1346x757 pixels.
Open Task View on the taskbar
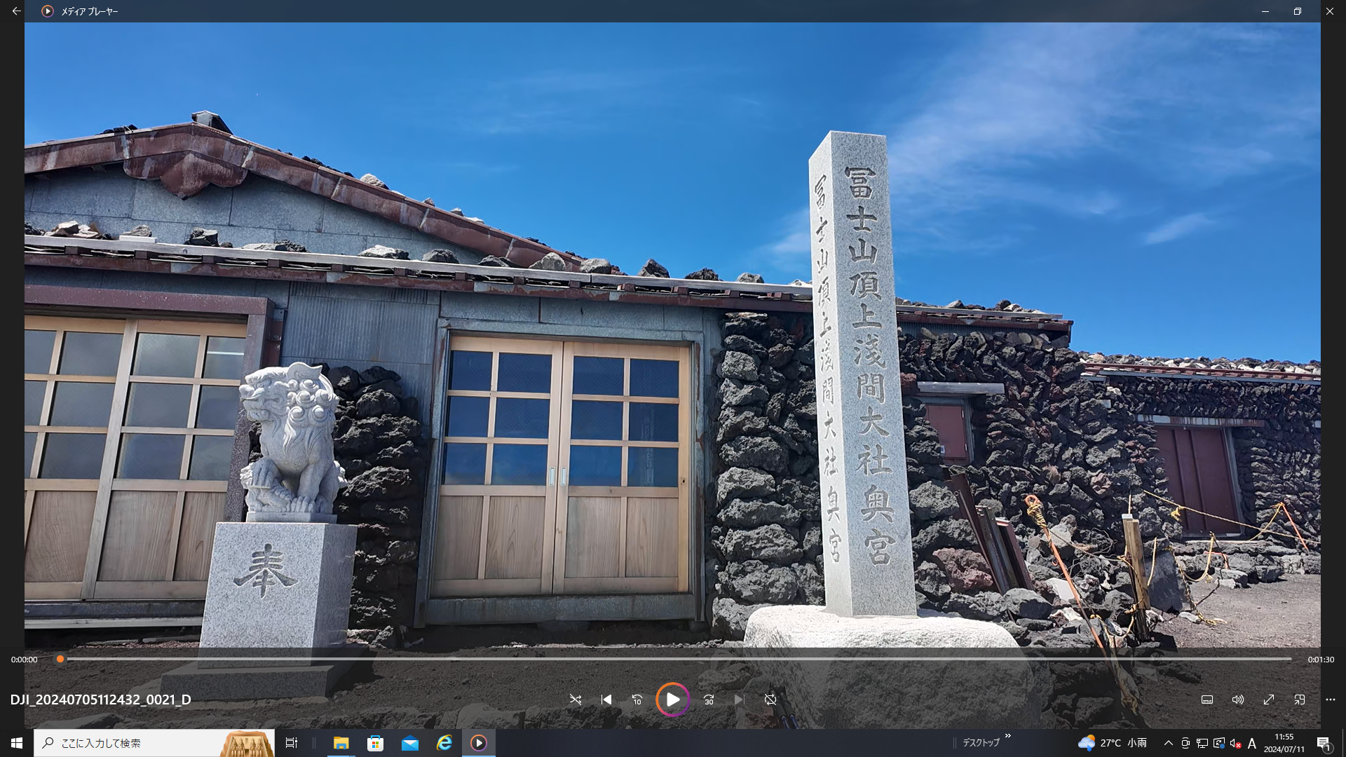point(292,743)
